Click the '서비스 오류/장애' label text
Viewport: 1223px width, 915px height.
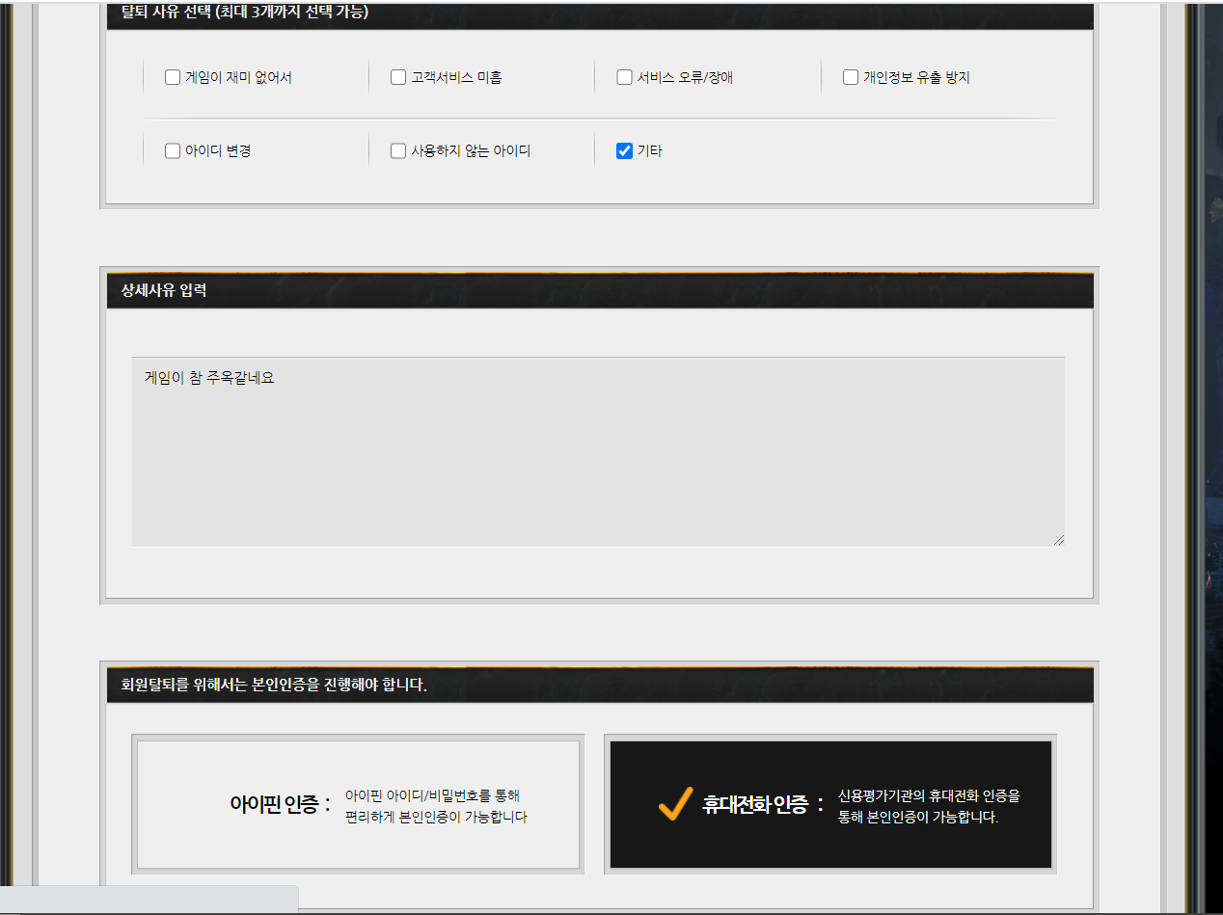[x=685, y=77]
